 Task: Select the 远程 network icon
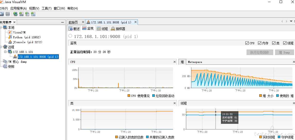[x=5, y=47]
